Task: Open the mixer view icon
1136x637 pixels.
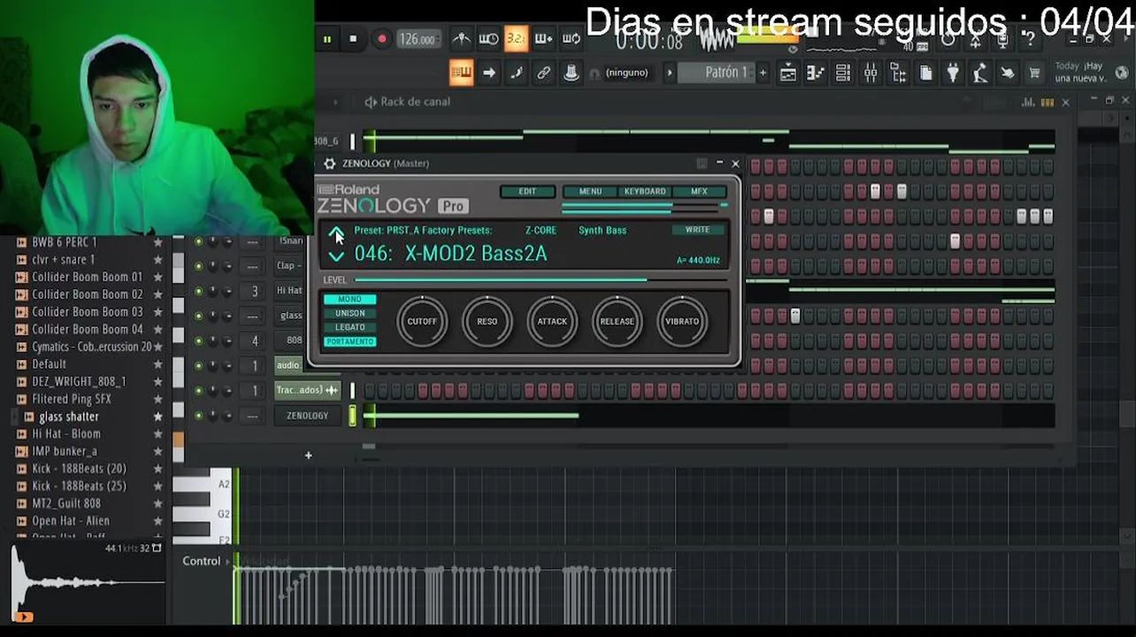Action: click(871, 73)
